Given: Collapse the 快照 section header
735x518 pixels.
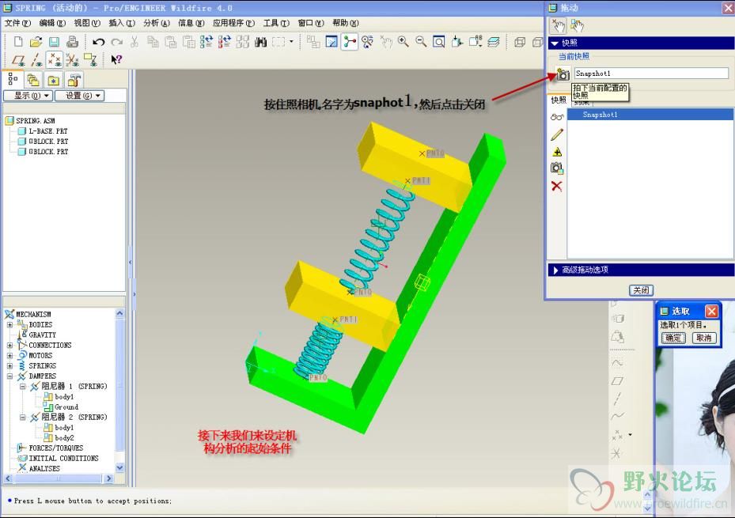Looking at the screenshot, I should click(640, 43).
